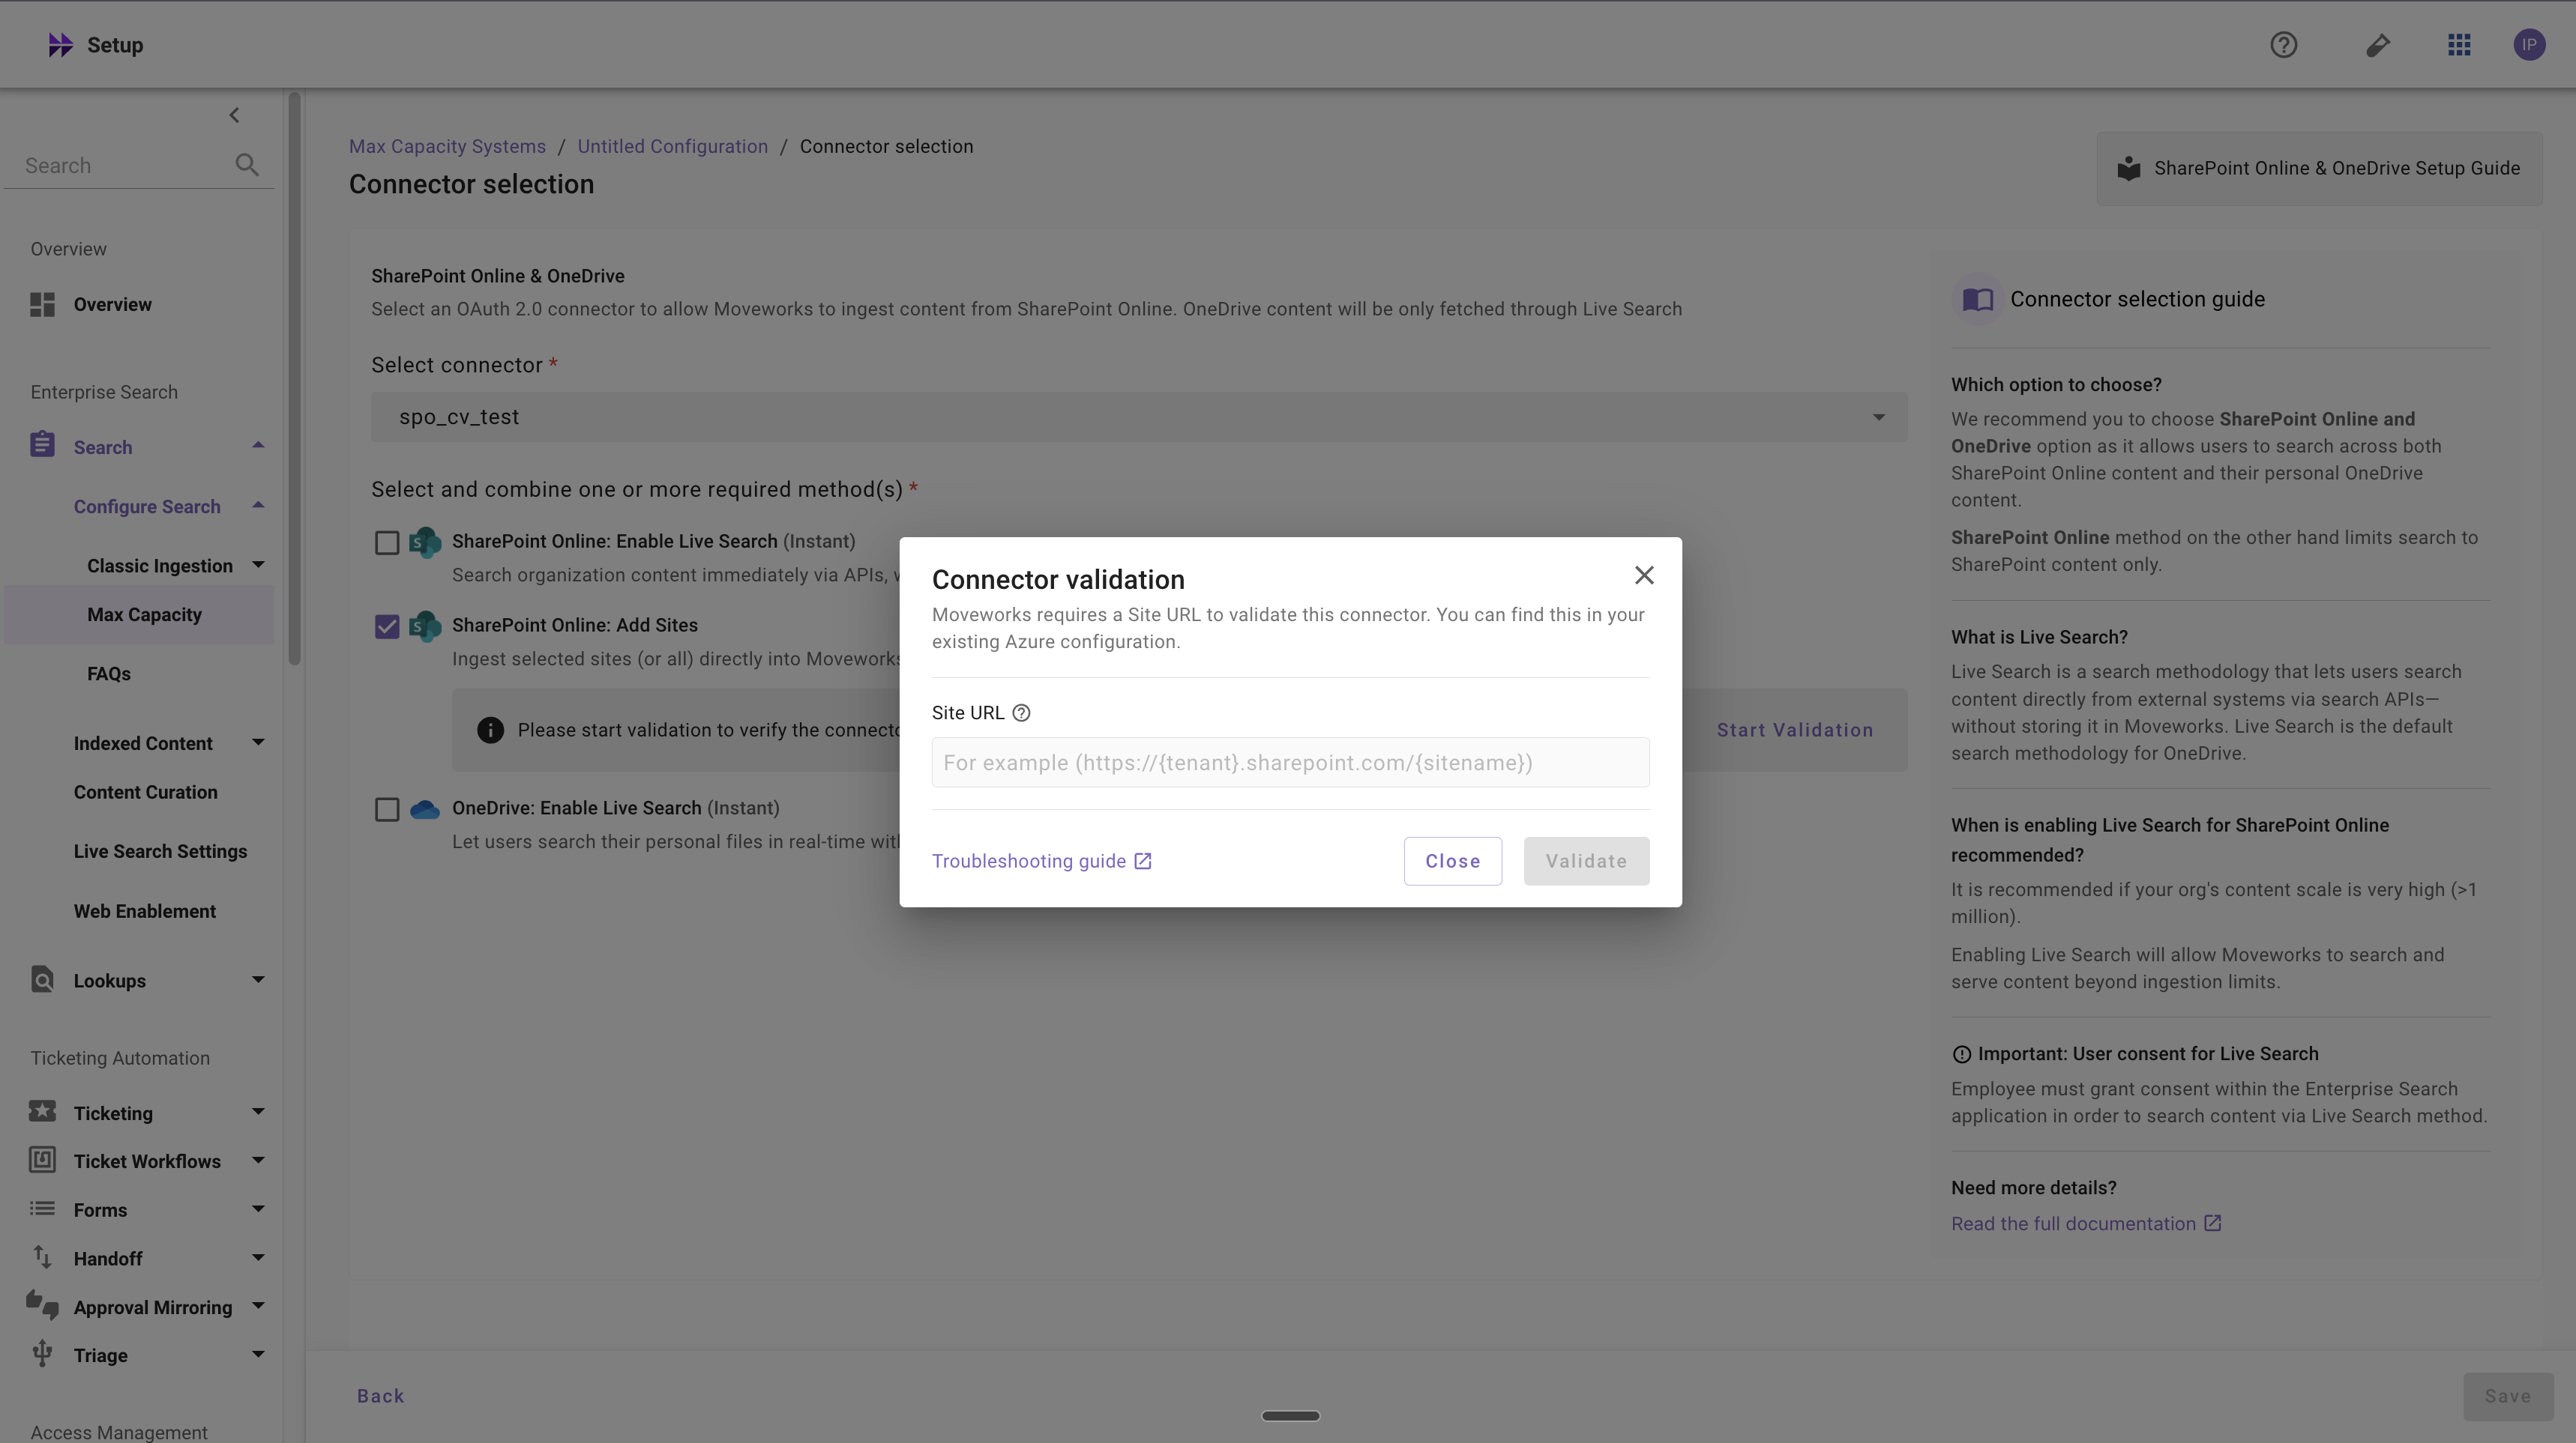
Task: Click the Close button in dialog
Action: (x=1452, y=862)
